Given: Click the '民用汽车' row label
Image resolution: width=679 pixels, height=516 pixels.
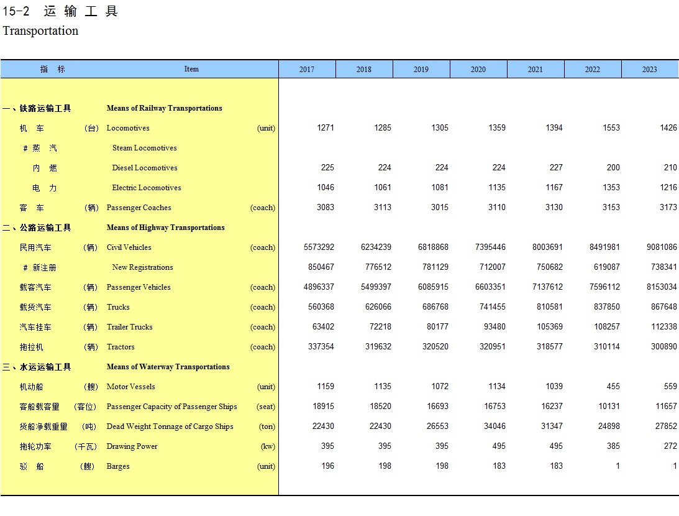Looking at the screenshot, I should (35, 248).
